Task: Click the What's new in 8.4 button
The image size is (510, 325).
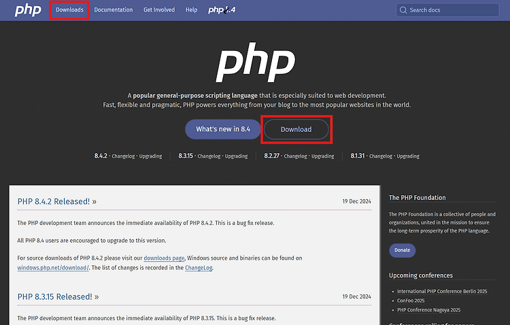Action: pos(223,129)
